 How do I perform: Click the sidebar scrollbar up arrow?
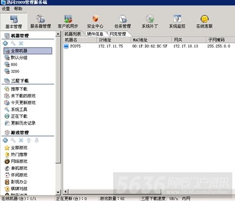pyautogui.click(x=58, y=34)
